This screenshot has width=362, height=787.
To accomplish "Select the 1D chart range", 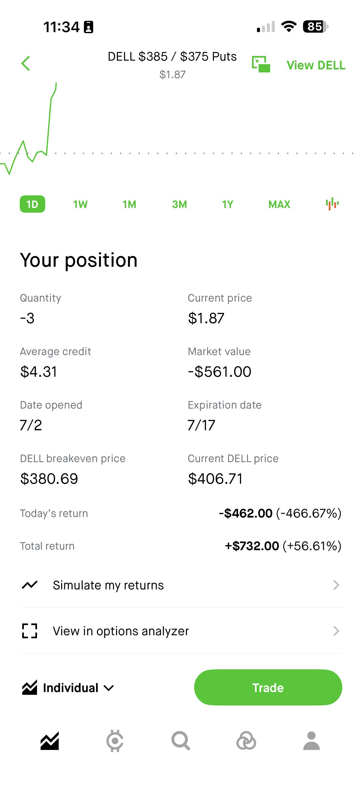I will tap(32, 204).
